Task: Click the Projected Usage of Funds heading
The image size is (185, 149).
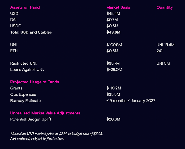Action: (x=34, y=82)
